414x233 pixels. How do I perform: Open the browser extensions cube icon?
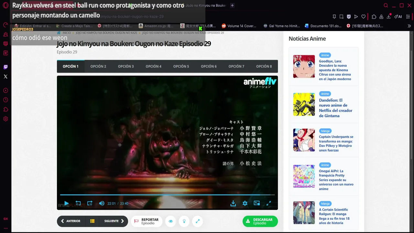tap(374, 17)
